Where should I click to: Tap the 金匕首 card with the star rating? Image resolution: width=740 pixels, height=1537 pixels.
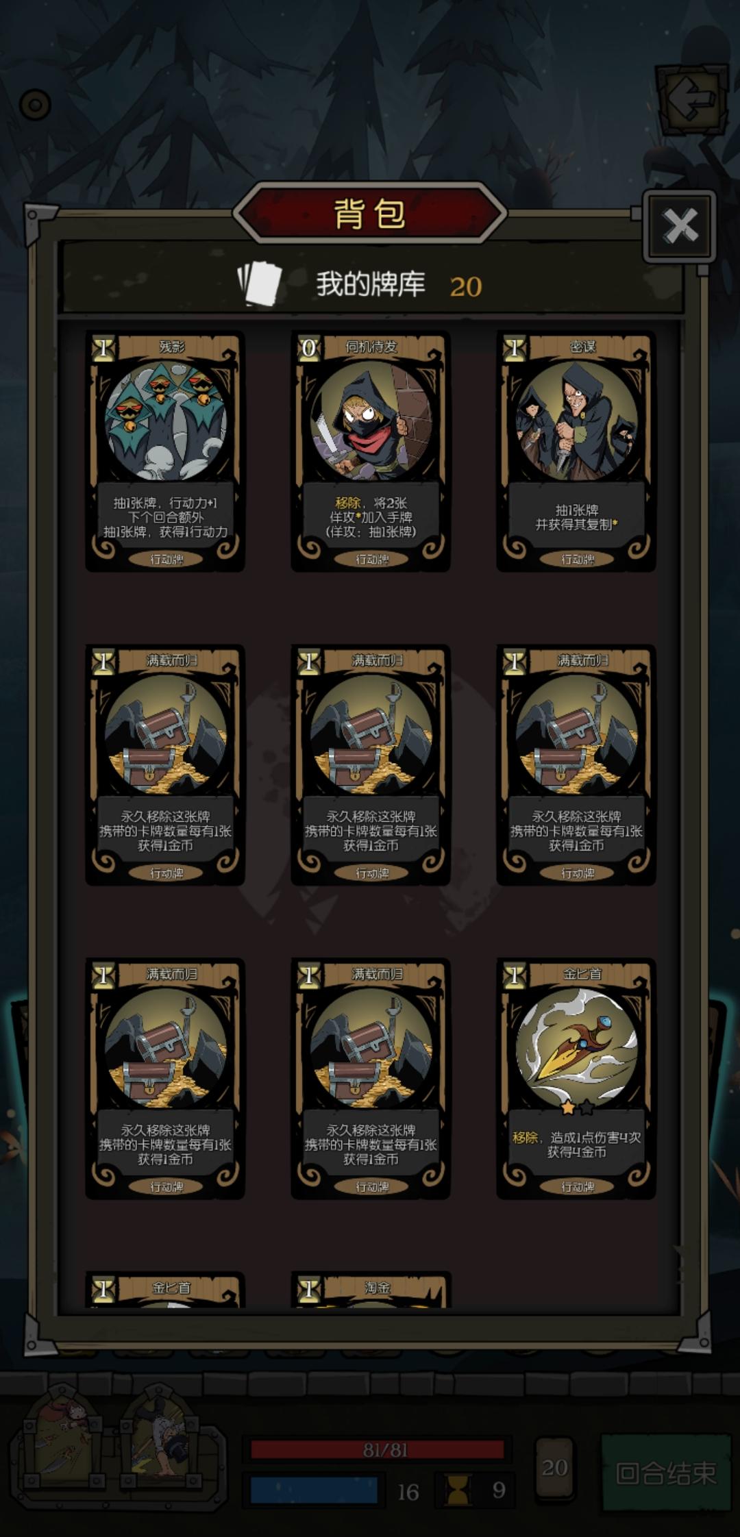[576, 1079]
